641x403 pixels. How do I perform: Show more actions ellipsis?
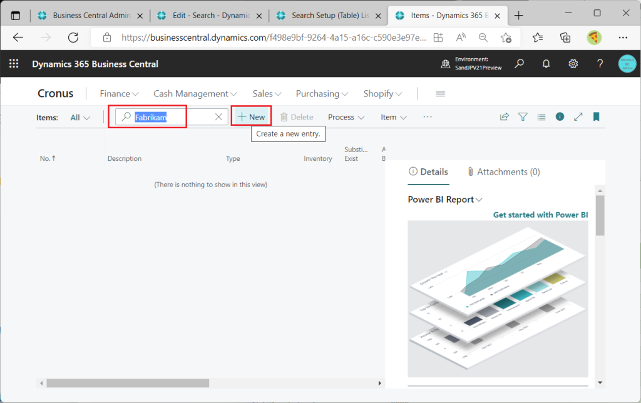pyautogui.click(x=428, y=117)
